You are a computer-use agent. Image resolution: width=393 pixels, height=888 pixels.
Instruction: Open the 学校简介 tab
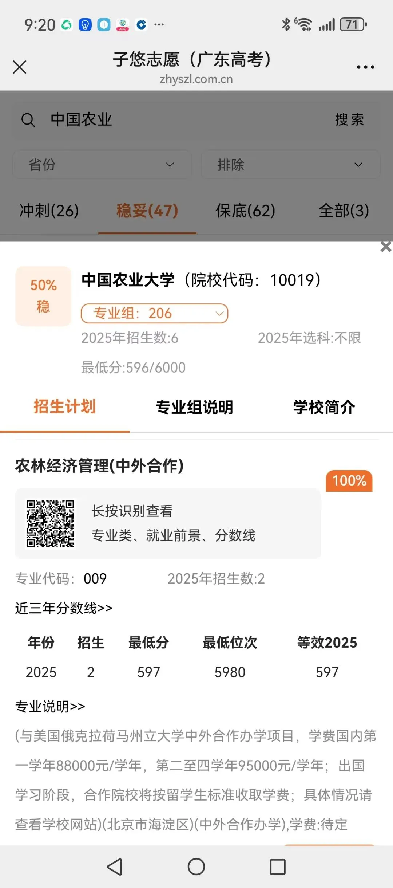pyautogui.click(x=324, y=407)
